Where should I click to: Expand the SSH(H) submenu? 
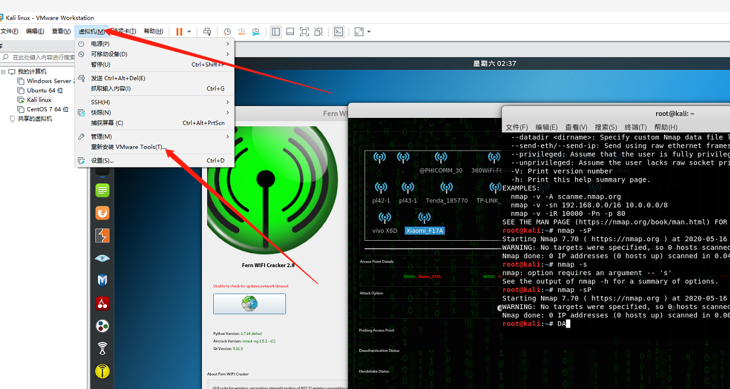(155, 102)
